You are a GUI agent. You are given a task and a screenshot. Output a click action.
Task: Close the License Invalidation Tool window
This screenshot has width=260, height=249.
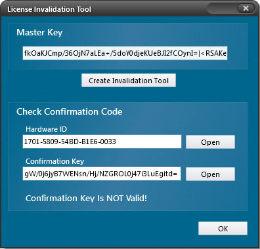[246, 9]
